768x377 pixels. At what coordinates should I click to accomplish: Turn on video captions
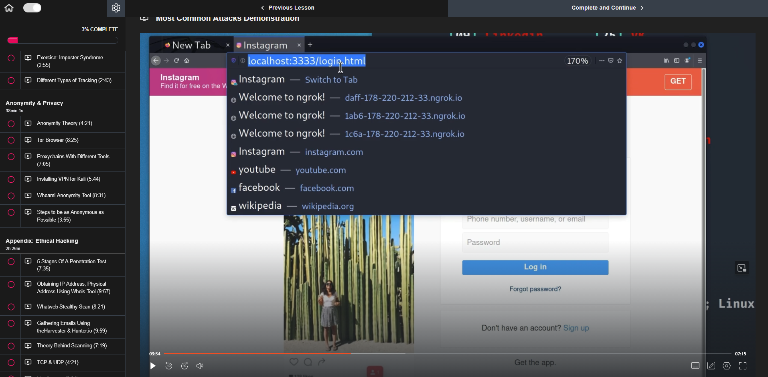(x=695, y=366)
